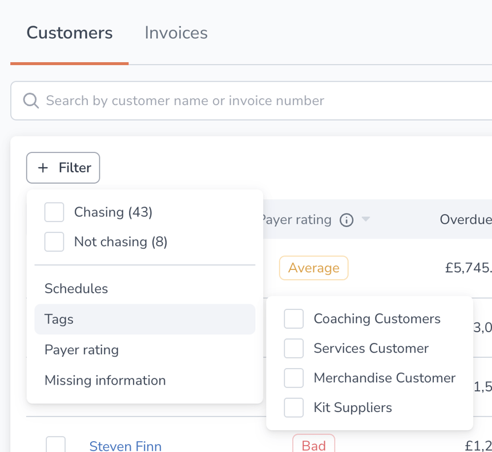
Task: Enable the Chasing (43) filter checkbox
Action: click(x=54, y=212)
